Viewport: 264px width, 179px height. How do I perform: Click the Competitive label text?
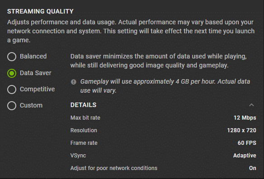click(37, 89)
